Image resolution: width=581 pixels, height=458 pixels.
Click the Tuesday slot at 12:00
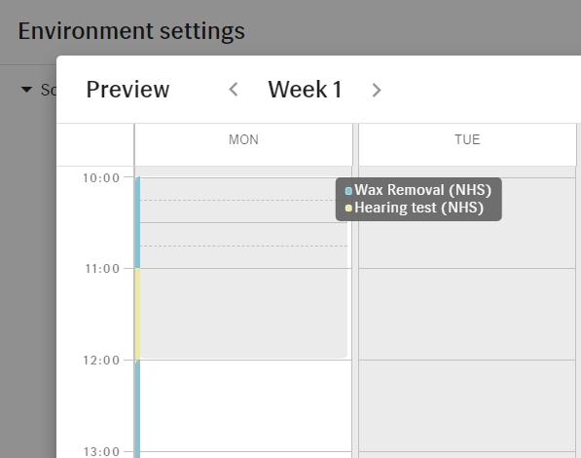[467, 405]
